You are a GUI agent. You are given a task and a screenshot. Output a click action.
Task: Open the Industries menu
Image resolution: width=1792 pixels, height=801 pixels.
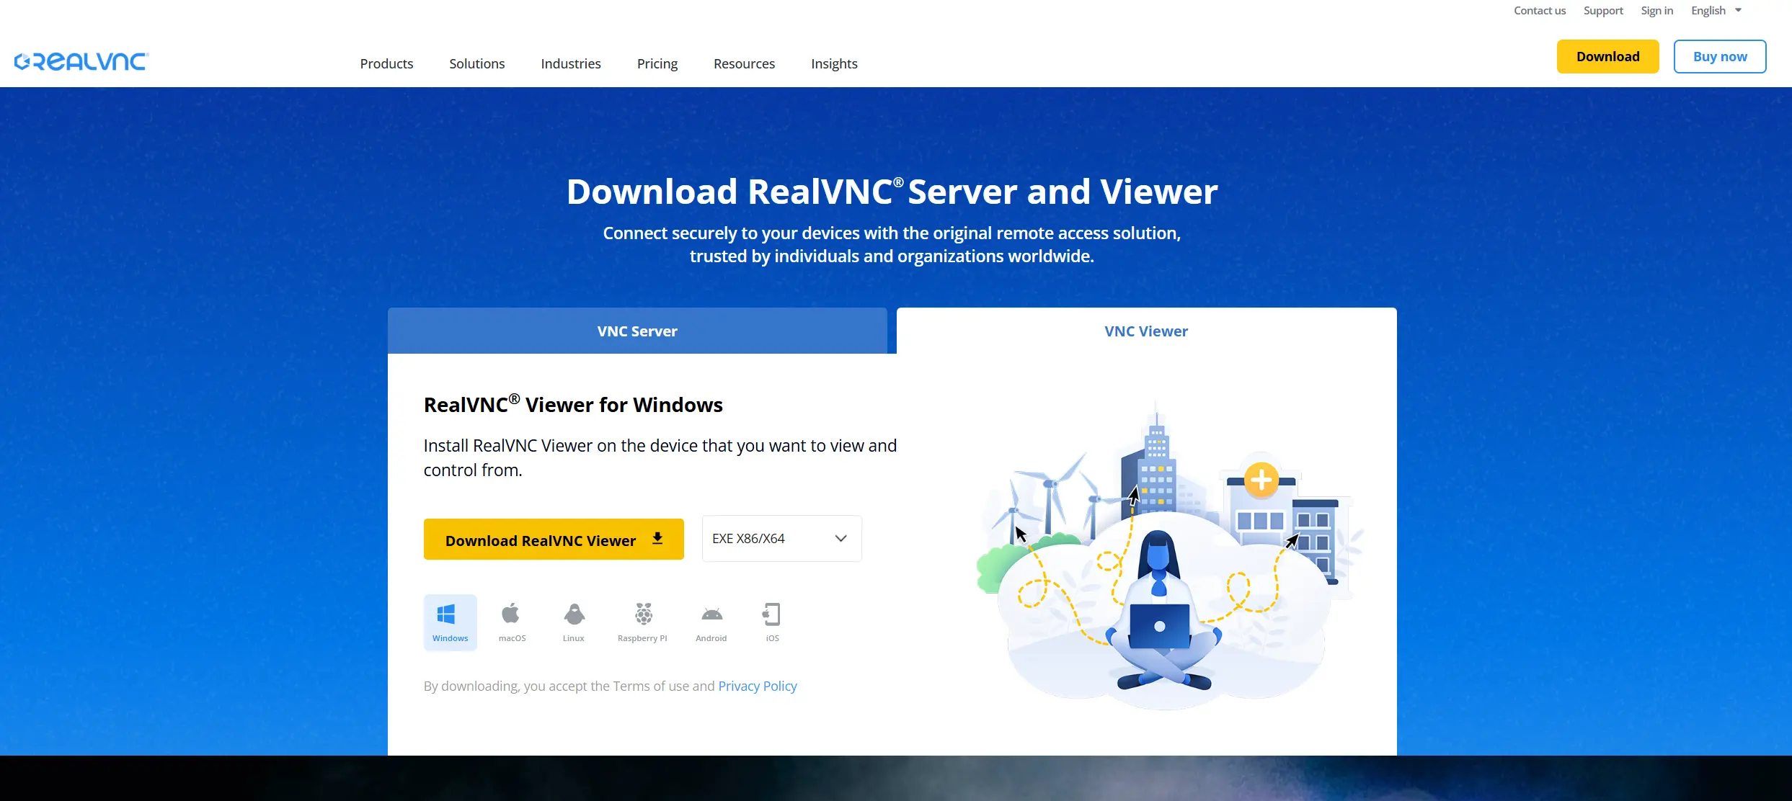coord(570,63)
